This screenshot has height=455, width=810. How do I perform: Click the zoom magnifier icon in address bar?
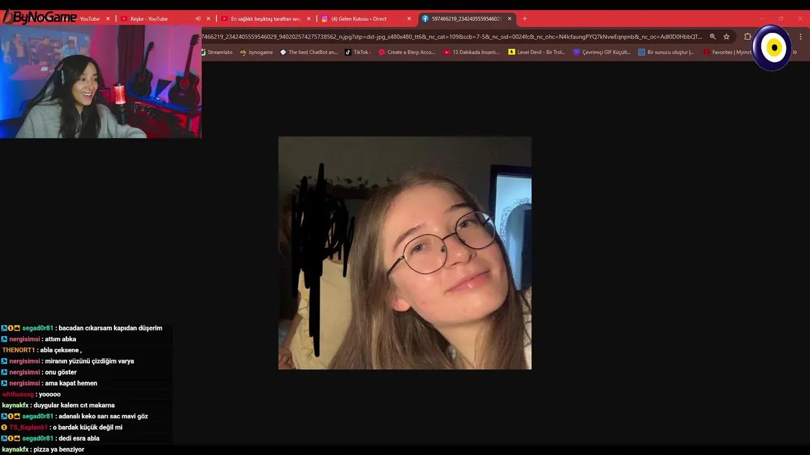coord(713,37)
